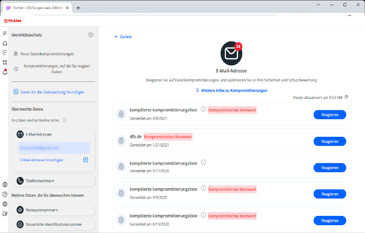The width and height of the screenshot is (365, 233).
Task: Click info icon on 9/17/2020 breach entry
Action: point(203,162)
